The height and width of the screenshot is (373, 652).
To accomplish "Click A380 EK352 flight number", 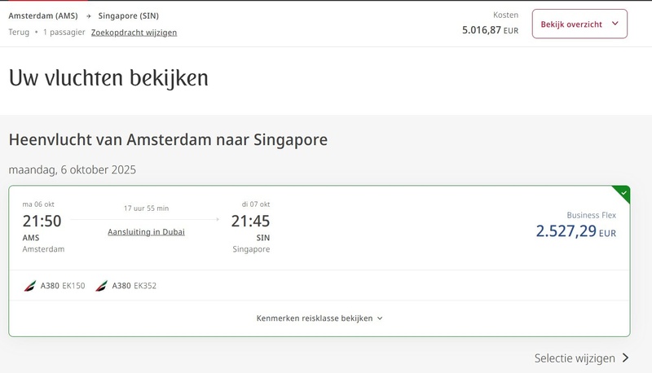I will pos(144,286).
